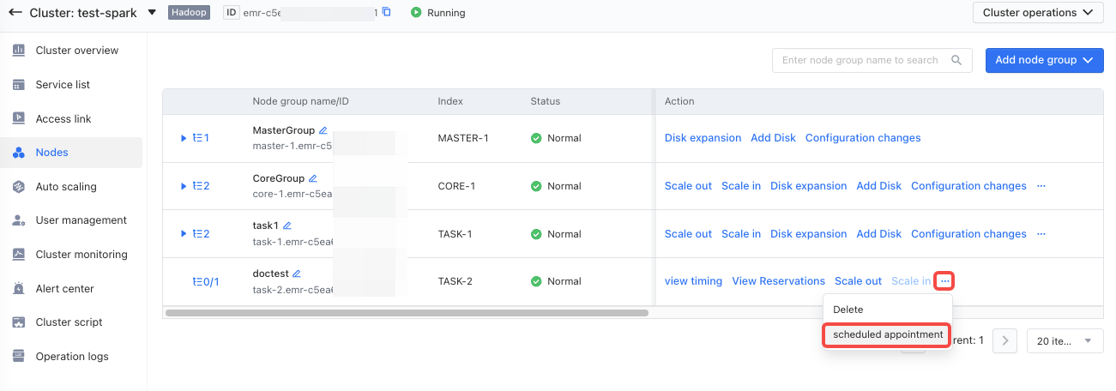
Task: Click Configuration changes for MasterGroup
Action: [863, 138]
